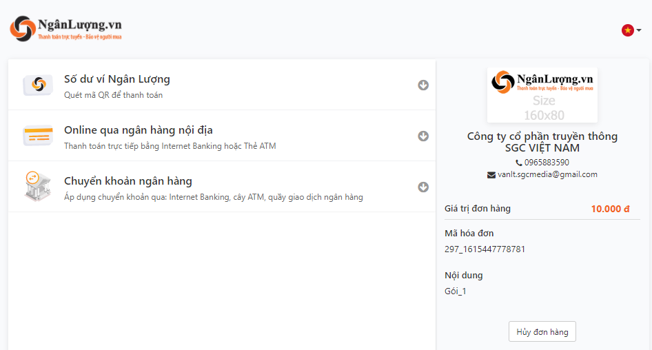Select the Số dư ví Ngân Lượng title
Image resolution: width=652 pixels, height=350 pixels.
(116, 79)
